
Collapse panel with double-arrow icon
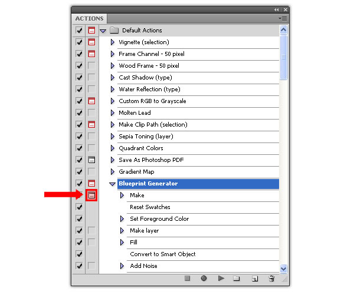coord(277,9)
